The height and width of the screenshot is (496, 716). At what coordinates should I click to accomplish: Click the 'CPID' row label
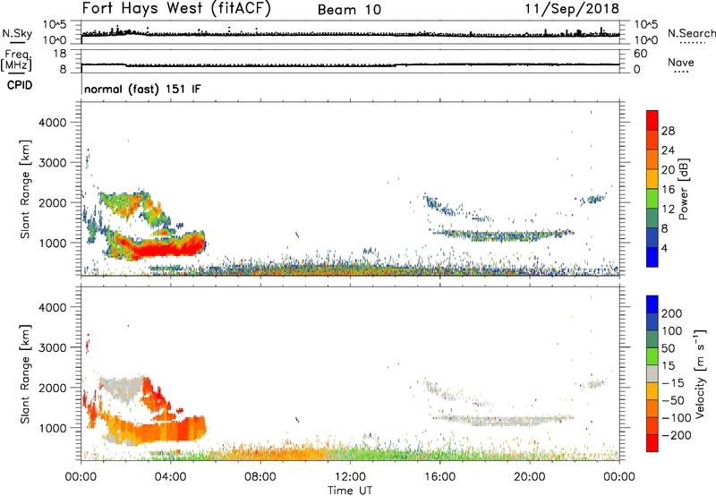(x=19, y=85)
